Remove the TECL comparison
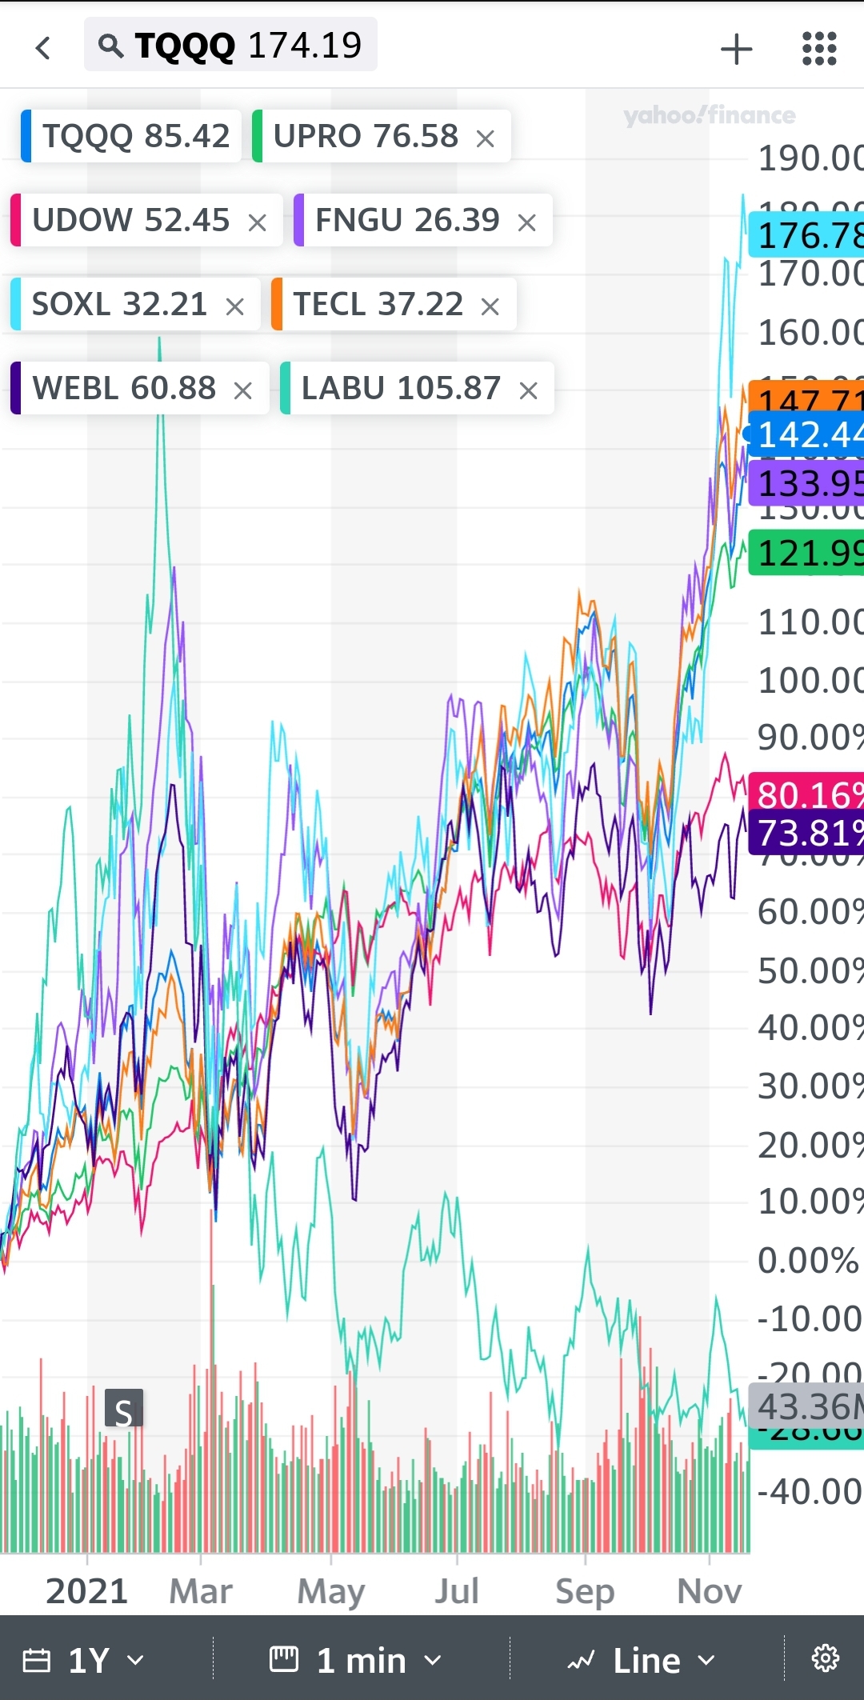Viewport: 864px width, 1700px height. click(490, 306)
